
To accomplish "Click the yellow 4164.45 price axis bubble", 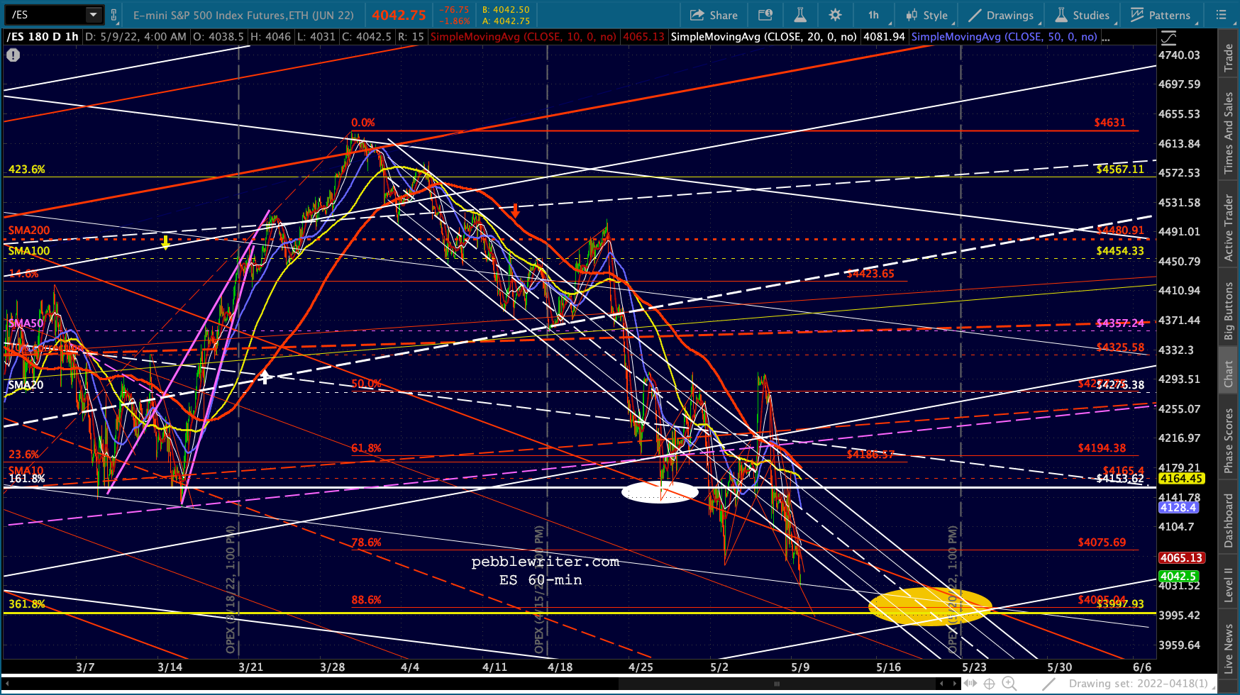I will click(1181, 479).
